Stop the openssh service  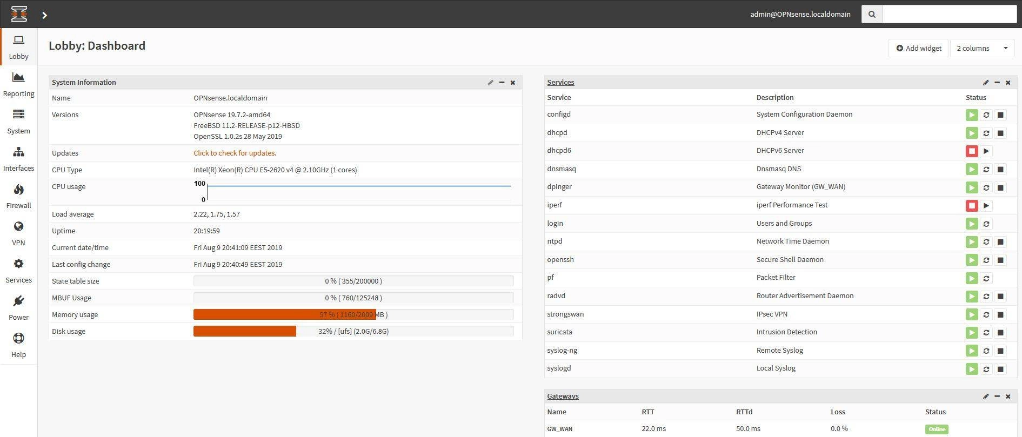[x=1000, y=260]
